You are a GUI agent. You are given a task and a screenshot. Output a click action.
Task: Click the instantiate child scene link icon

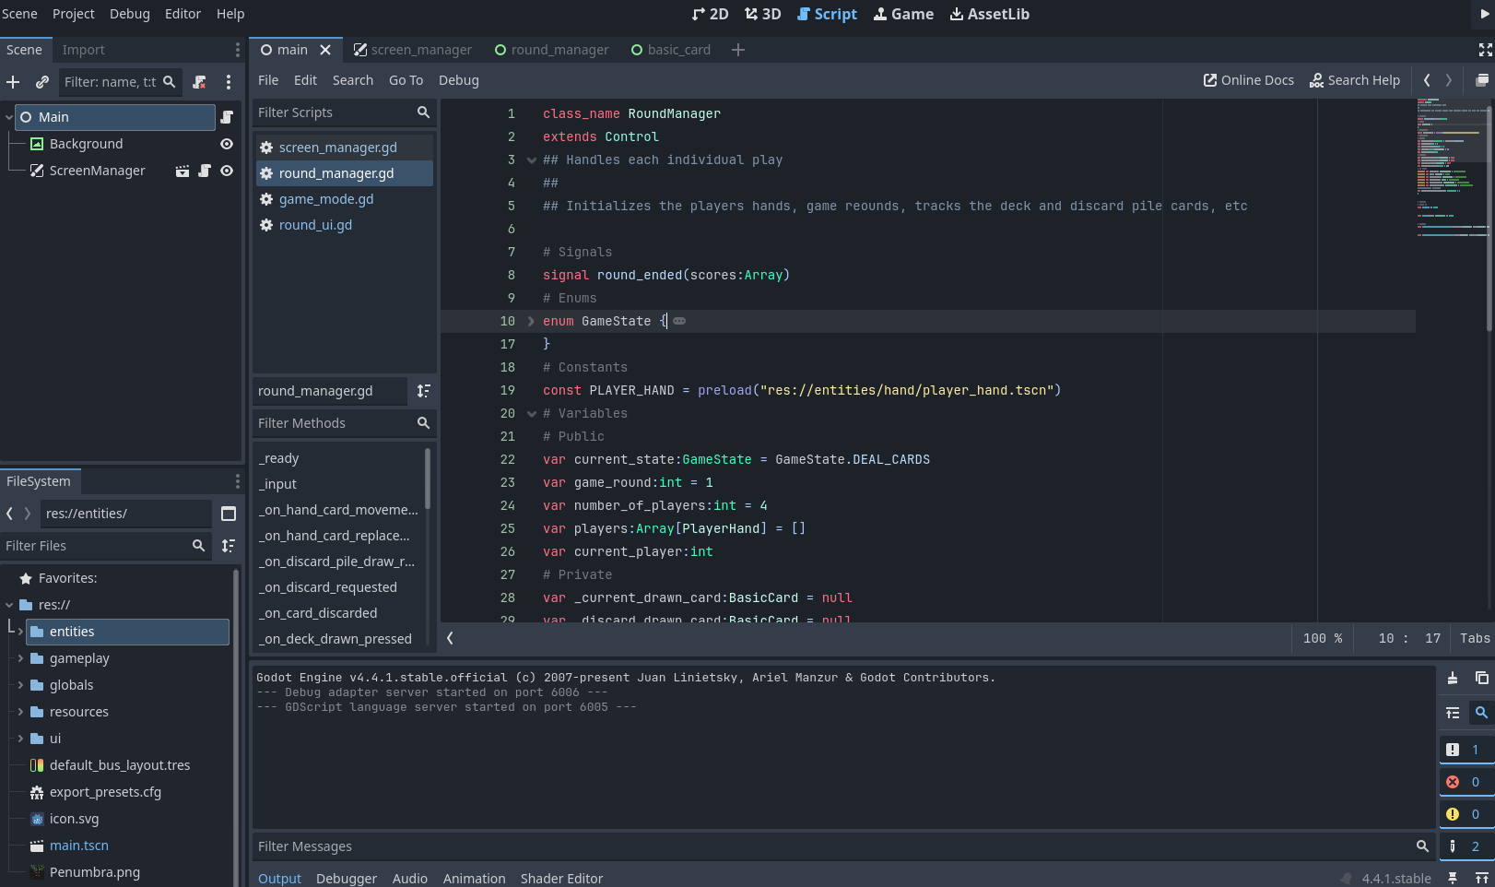tap(42, 82)
